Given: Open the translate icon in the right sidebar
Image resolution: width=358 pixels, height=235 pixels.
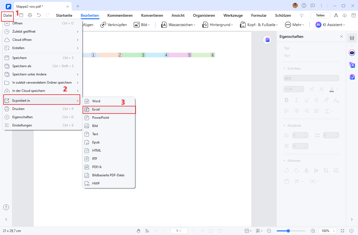Looking at the screenshot, I should 352,65.
